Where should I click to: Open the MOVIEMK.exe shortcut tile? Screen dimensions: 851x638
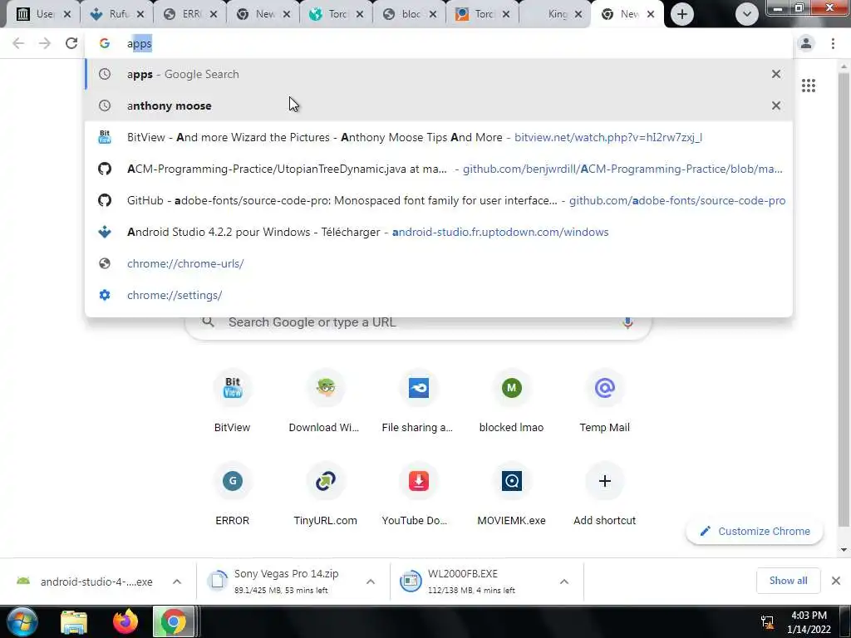pyautogui.click(x=511, y=493)
